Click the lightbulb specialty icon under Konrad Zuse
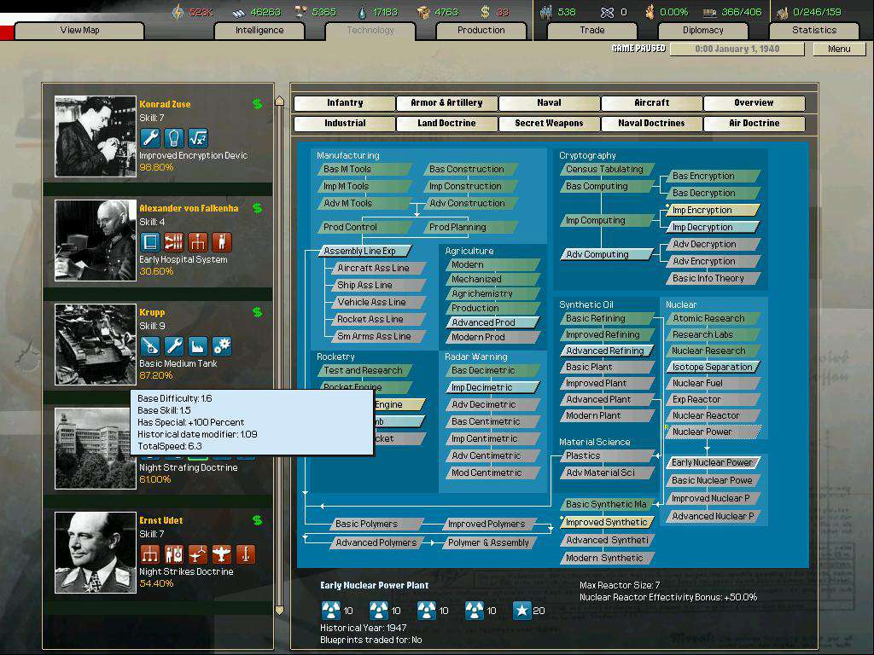The width and height of the screenshot is (874, 655). pos(174,137)
